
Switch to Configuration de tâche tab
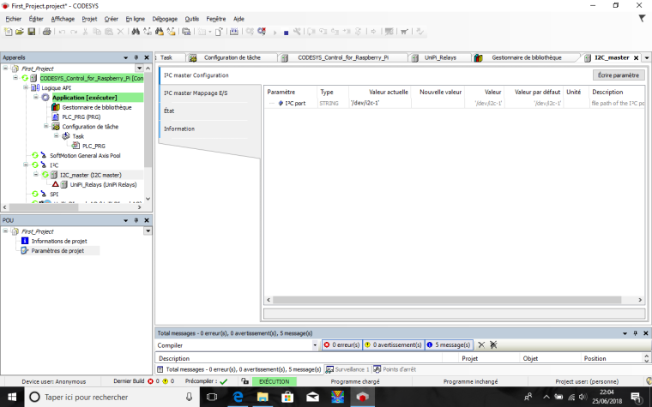[x=232, y=57]
